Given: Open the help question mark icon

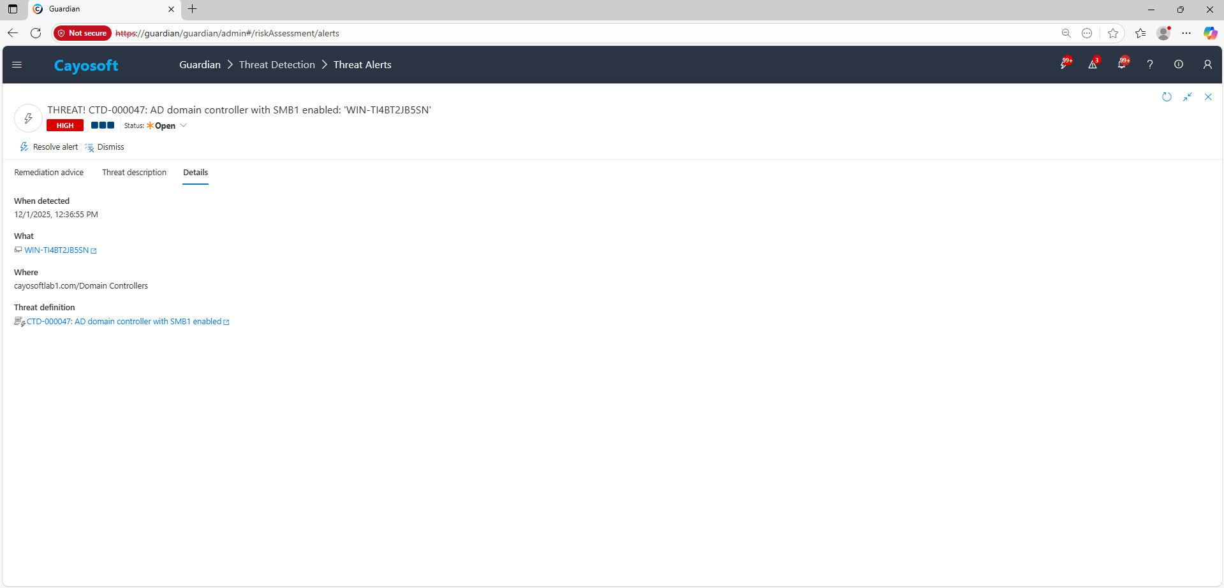Looking at the screenshot, I should [x=1150, y=64].
